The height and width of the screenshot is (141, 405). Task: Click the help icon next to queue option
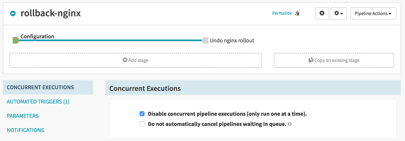coord(290,124)
